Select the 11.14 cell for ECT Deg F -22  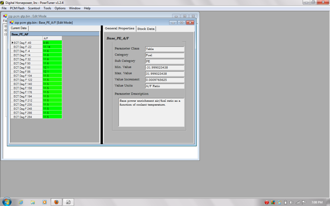[x=52, y=47]
